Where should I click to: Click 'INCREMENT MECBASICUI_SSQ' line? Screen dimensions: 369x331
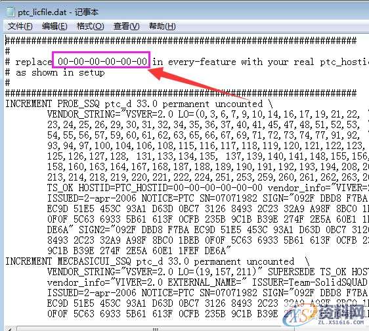[158, 261]
